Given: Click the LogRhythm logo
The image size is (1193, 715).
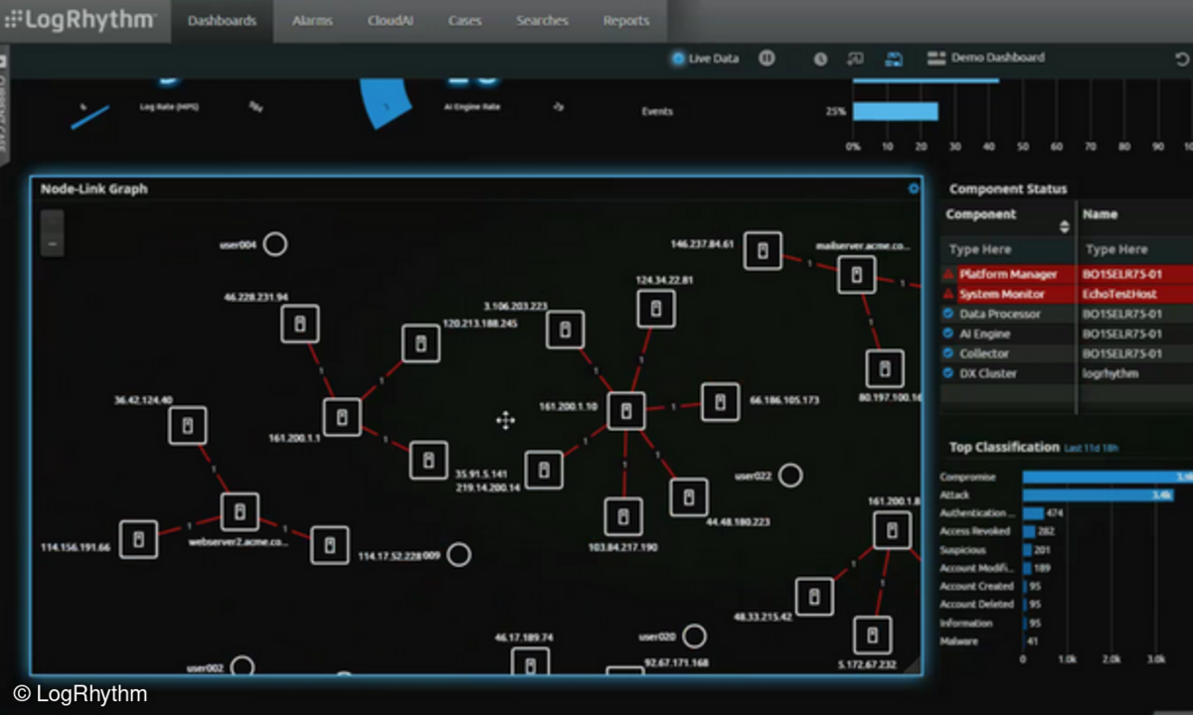Looking at the screenshot, I should coord(80,19).
